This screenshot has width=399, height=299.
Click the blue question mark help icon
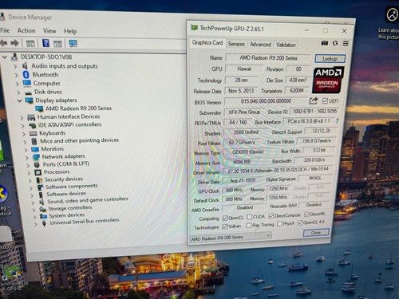45,43
